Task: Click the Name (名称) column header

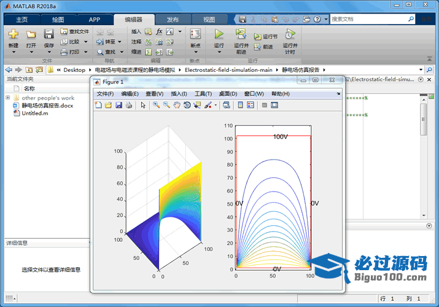Action: tap(29, 88)
